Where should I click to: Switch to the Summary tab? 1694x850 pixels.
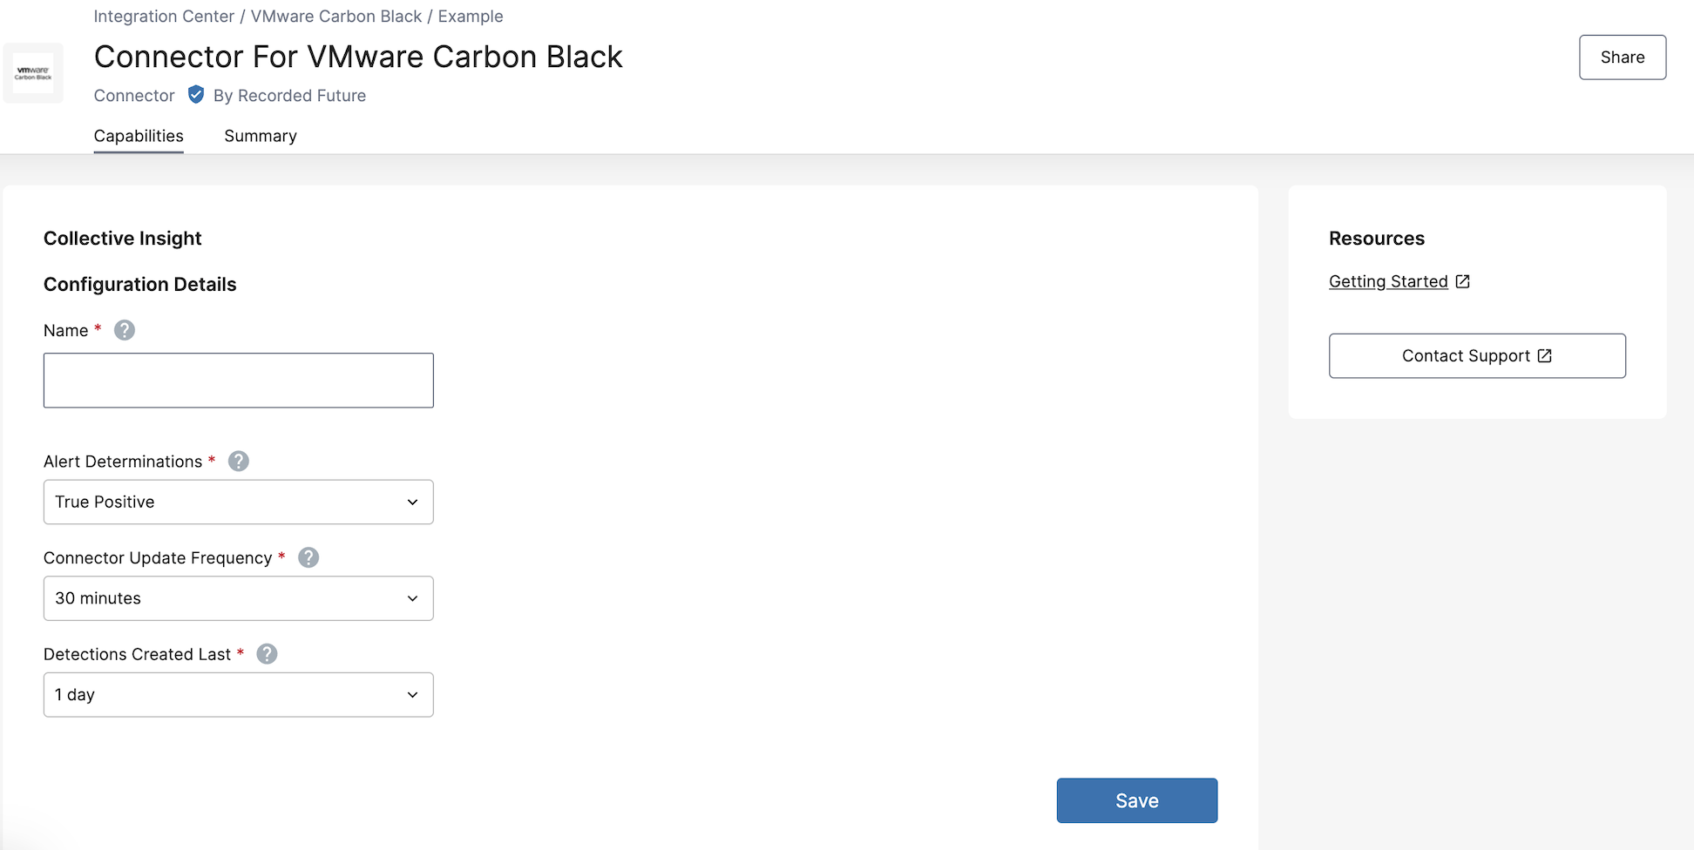pos(261,136)
